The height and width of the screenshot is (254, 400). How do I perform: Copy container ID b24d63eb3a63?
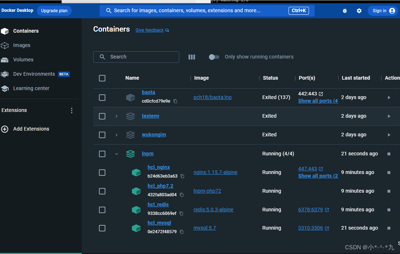coord(182,176)
